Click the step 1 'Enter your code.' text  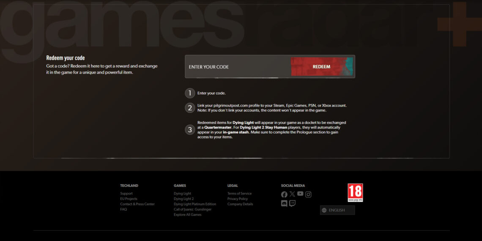(211, 93)
